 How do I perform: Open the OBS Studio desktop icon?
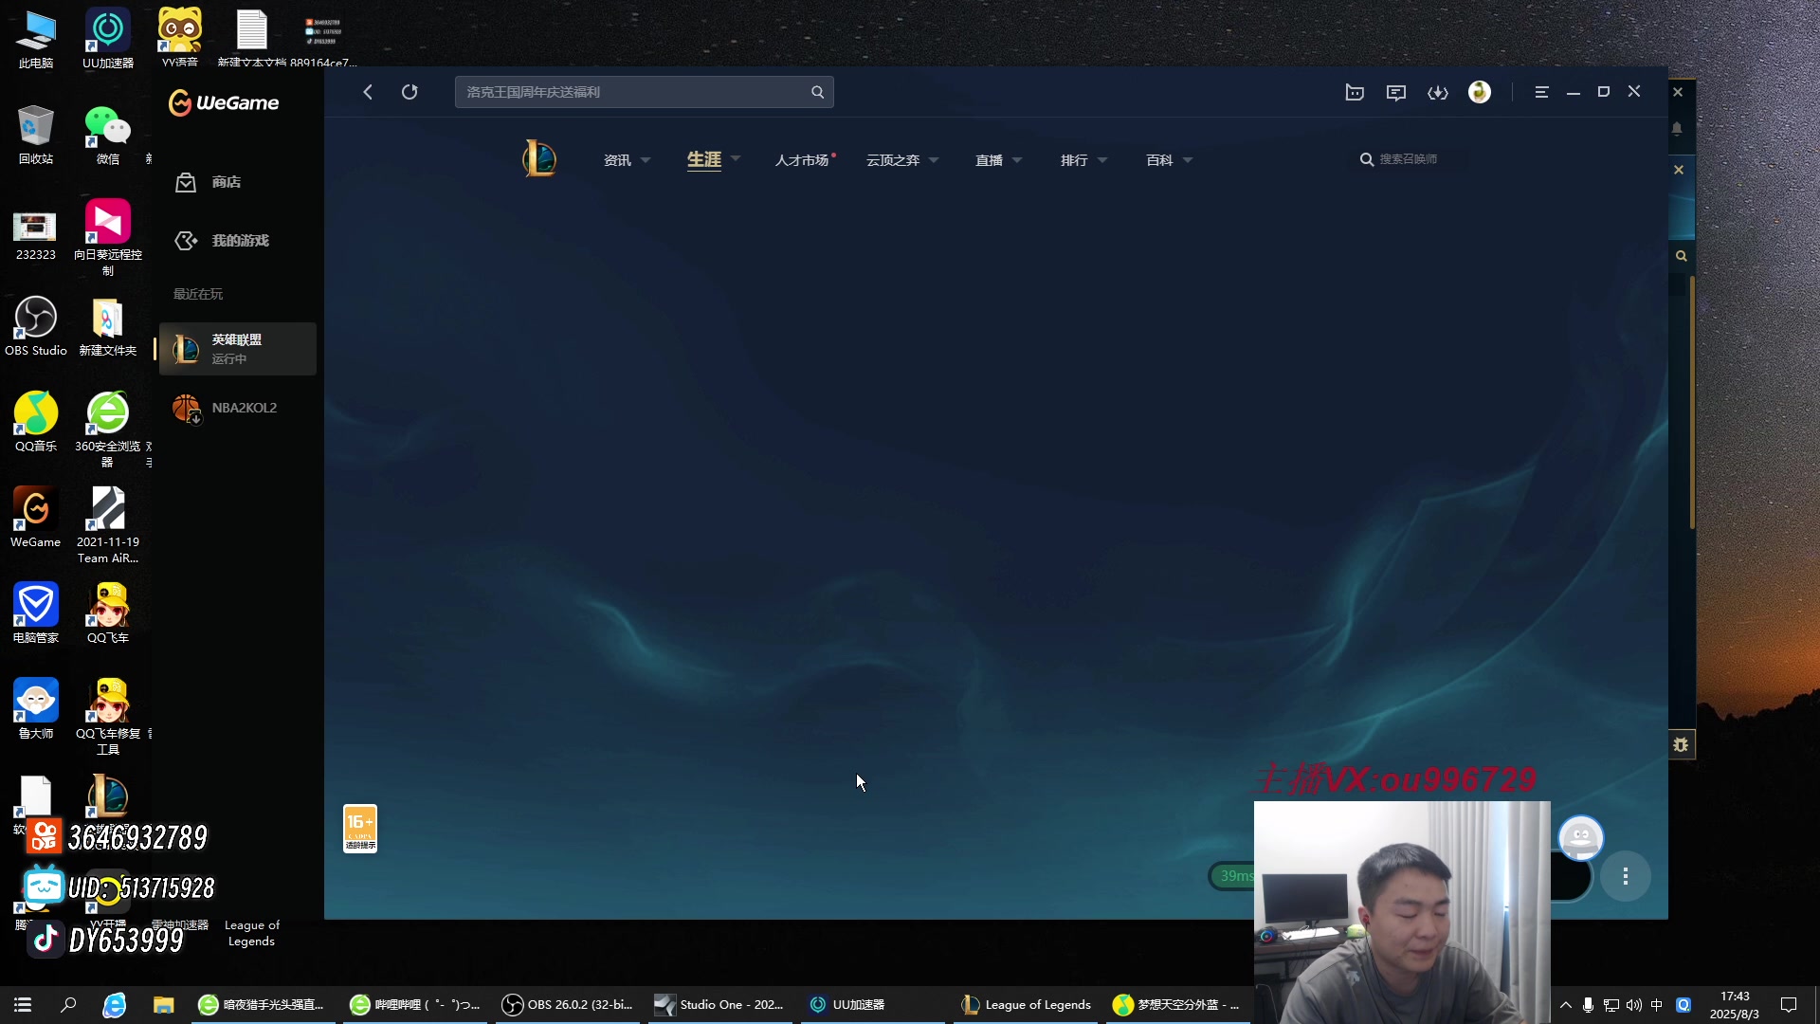click(36, 326)
